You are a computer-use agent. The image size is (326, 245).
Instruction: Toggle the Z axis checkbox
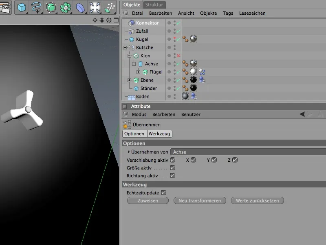[x=235, y=160]
